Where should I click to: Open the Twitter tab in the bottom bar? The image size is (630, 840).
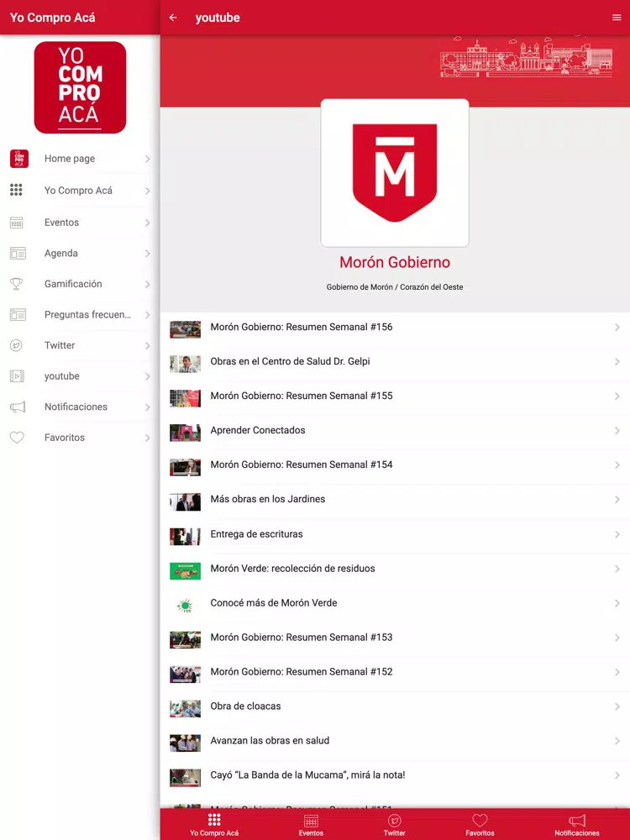click(x=394, y=825)
